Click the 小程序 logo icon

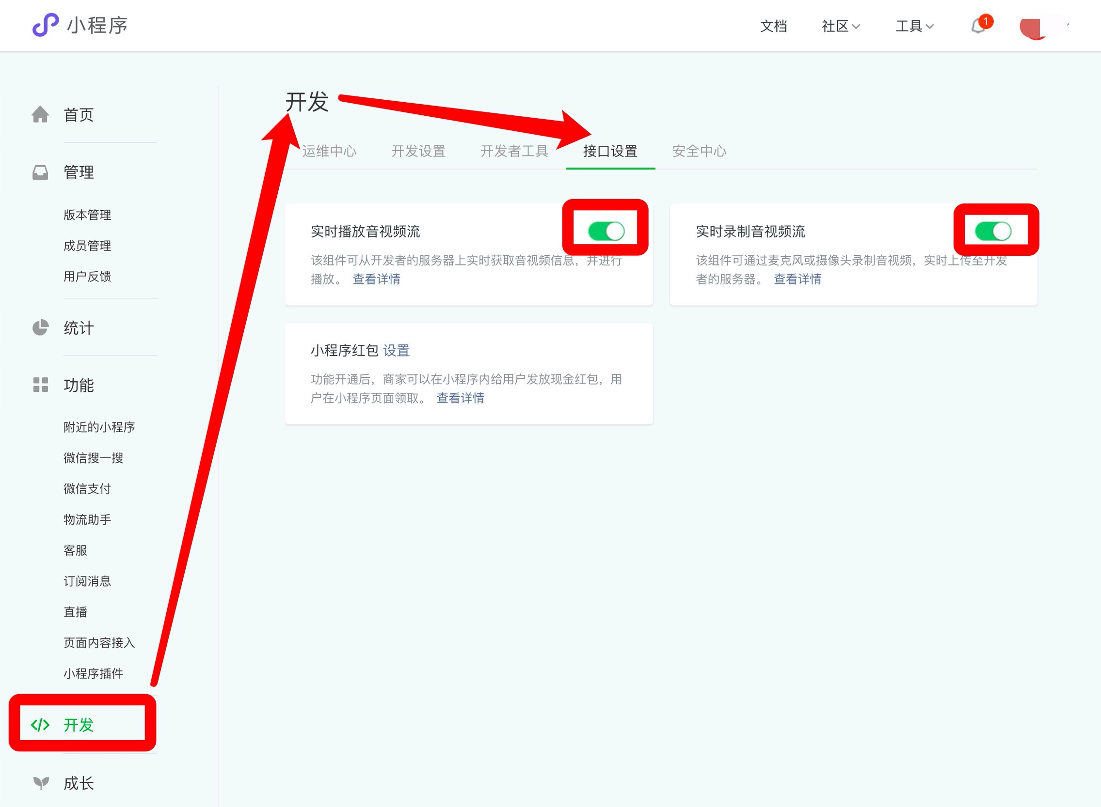click(x=46, y=25)
